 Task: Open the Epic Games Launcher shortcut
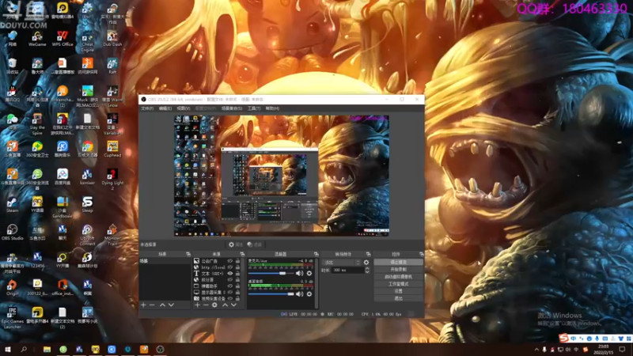pos(12,317)
